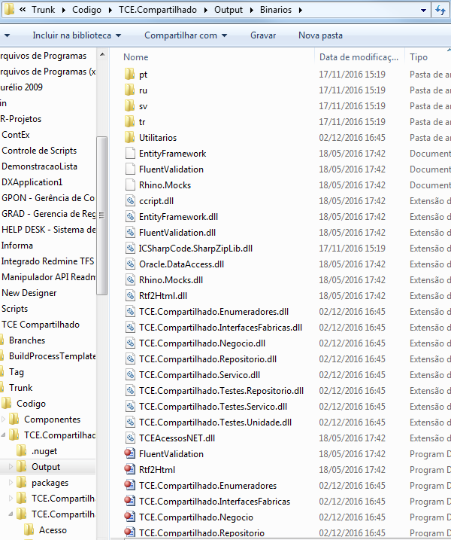This screenshot has height=540, width=451.
Task: Select Branches folder in navigation tree
Action: [x=27, y=340]
